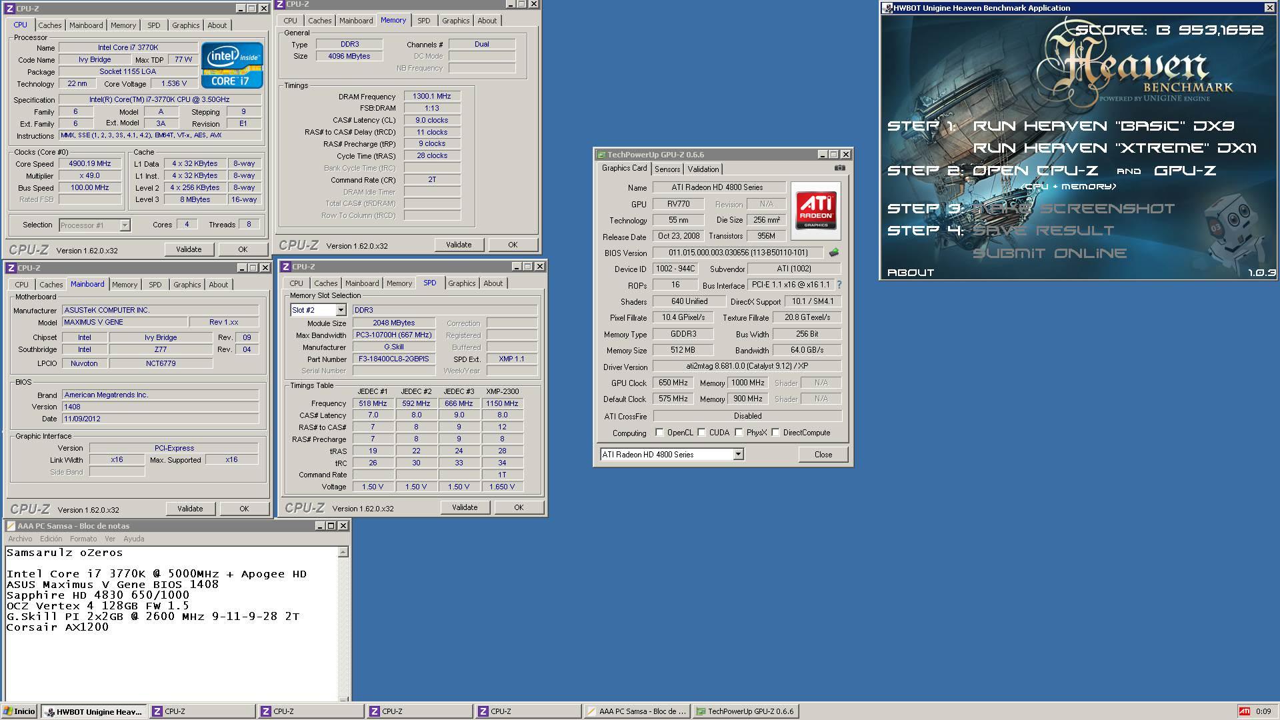Open the ATI Radeon HD 4800 Series dropdown
This screenshot has width=1280, height=720.
click(738, 455)
